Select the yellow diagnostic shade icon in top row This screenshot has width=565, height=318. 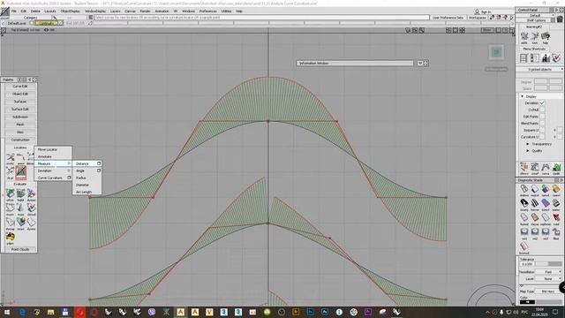coord(556,189)
